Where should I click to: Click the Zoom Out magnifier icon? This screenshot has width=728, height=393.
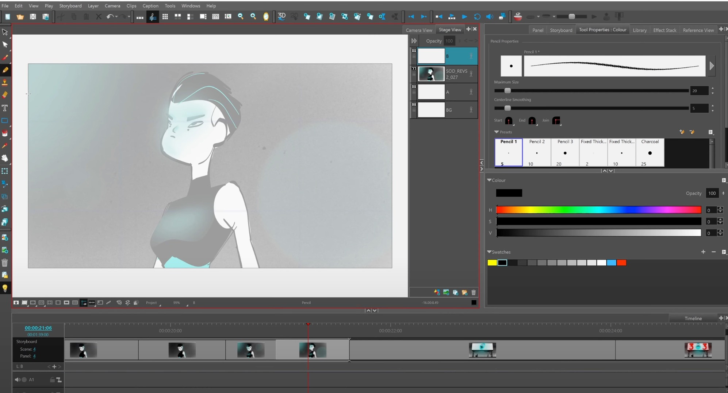pyautogui.click(x=241, y=16)
